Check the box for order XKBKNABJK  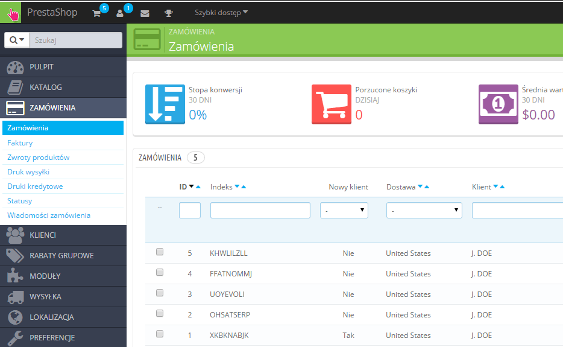160,334
